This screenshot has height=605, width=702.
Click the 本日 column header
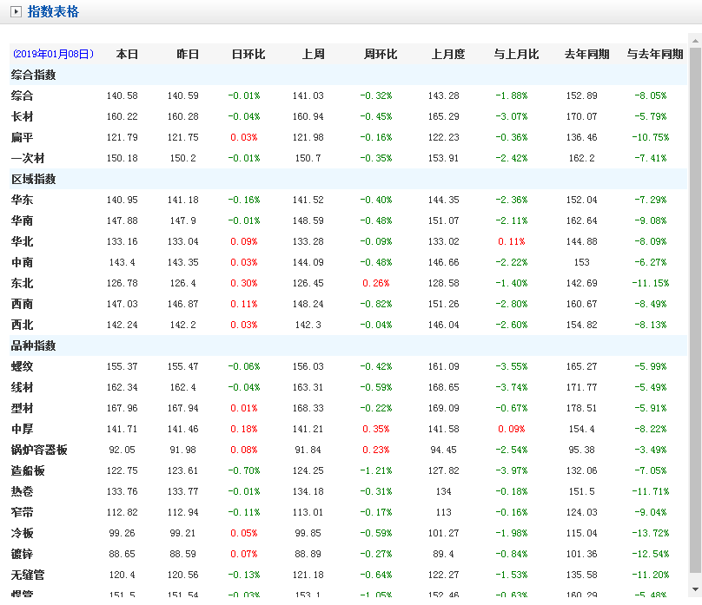(127, 54)
